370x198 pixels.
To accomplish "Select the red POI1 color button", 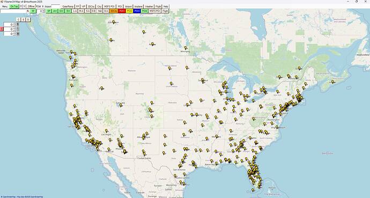I will click(x=122, y=11).
